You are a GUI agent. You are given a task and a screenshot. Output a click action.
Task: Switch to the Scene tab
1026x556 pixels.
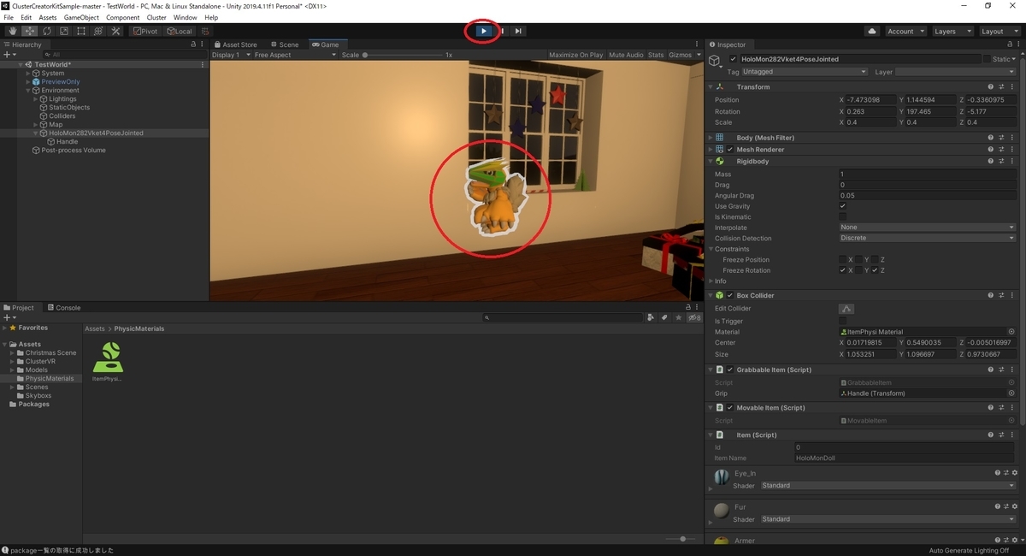point(285,44)
